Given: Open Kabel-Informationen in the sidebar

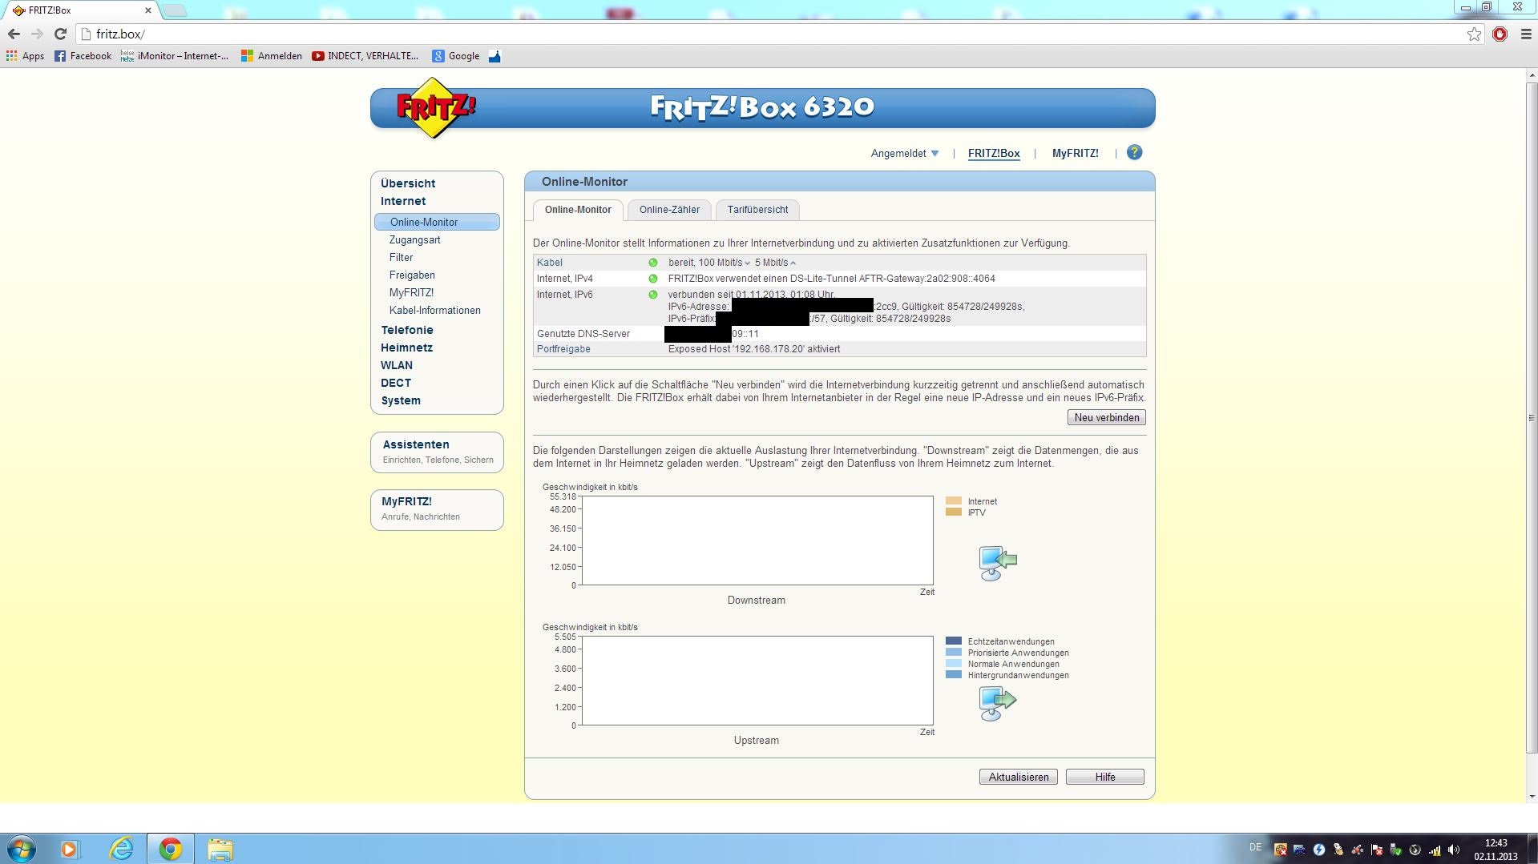Looking at the screenshot, I should (x=435, y=311).
